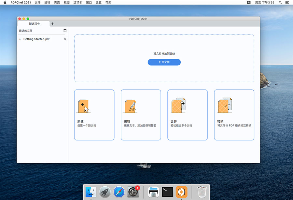The image size is (293, 200).
Task: Open the Trash in the Dock
Action: 202,192
